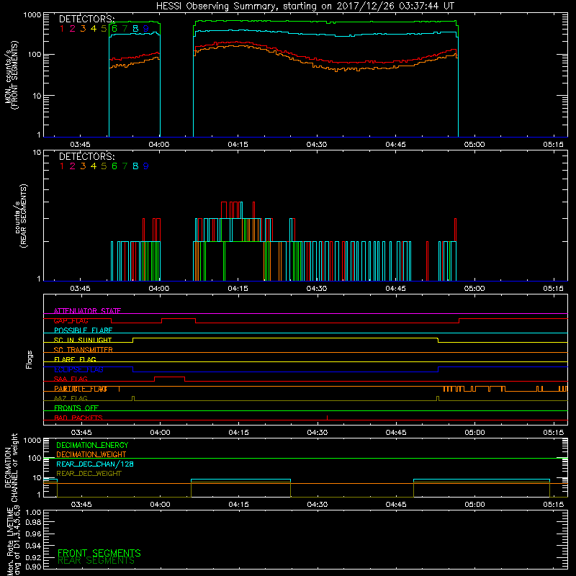Click the Flags y-axis label

(30, 359)
